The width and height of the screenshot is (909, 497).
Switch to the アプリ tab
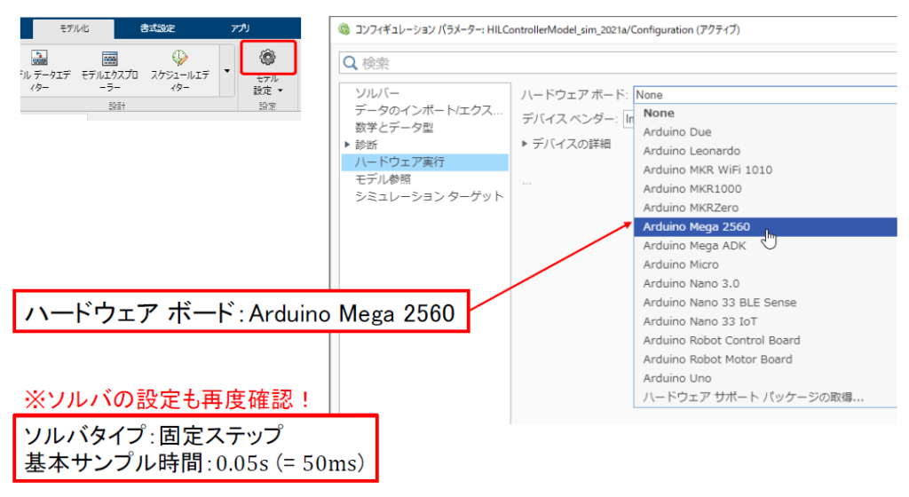tap(240, 28)
